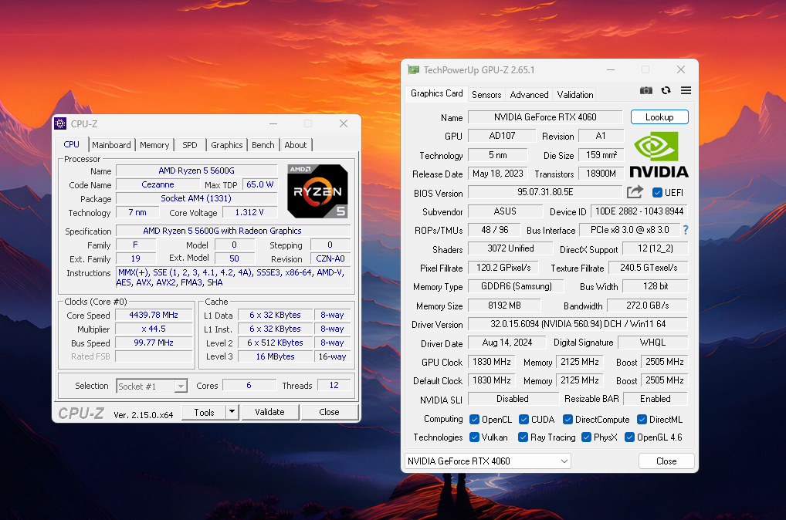Click the Close button at bottom of CPU-Z

(330, 412)
